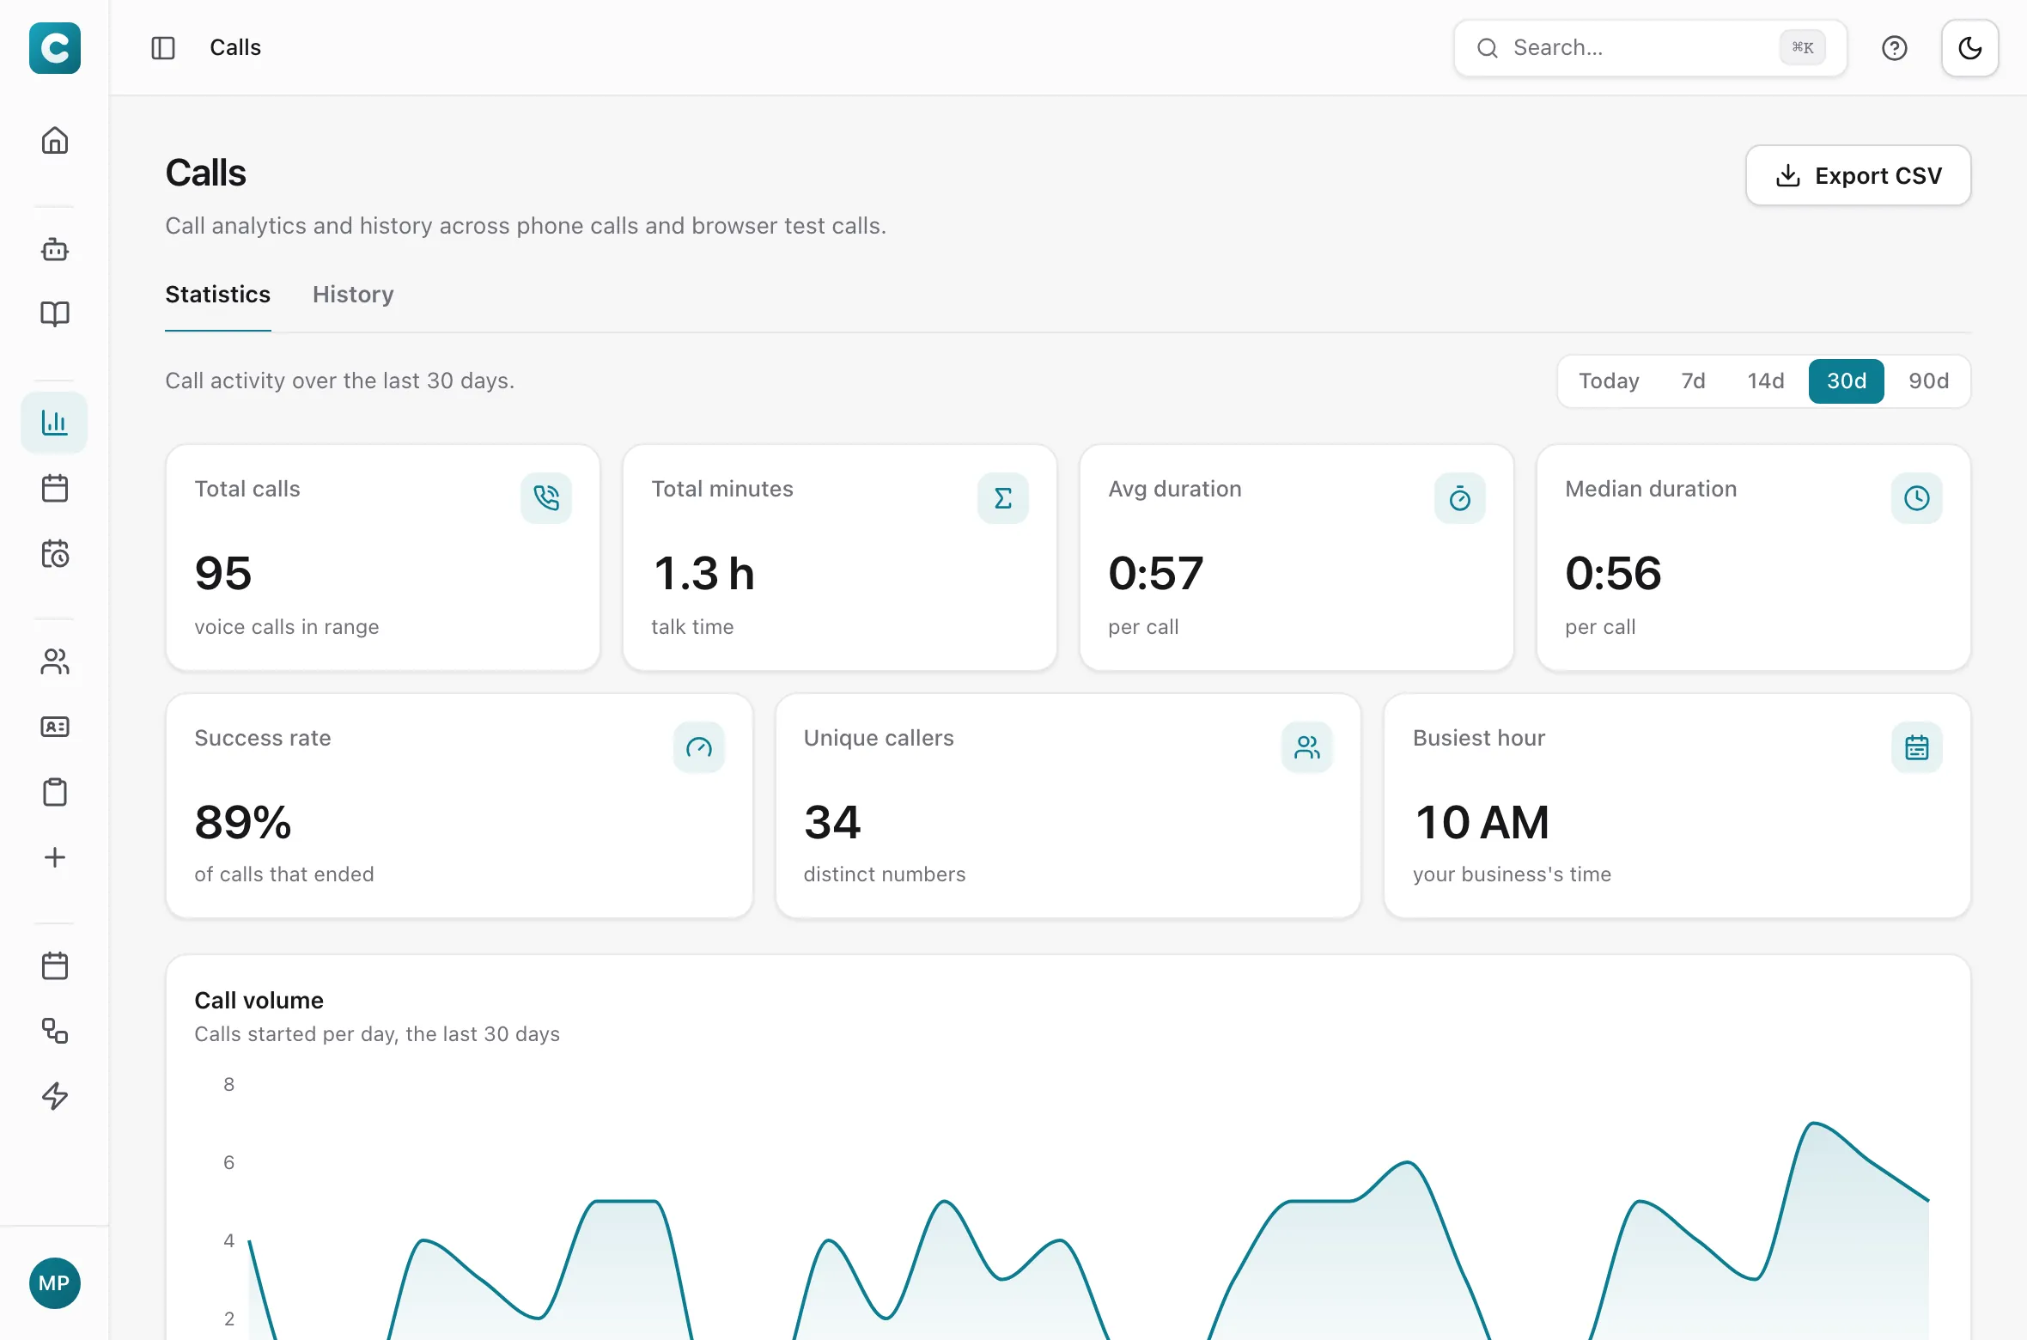Open the lightning bolt sidebar icon
Image resolution: width=2027 pixels, height=1340 pixels.
[x=55, y=1096]
